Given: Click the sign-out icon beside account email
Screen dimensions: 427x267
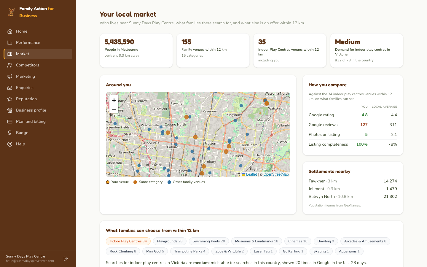Looking at the screenshot, I should click(x=66, y=259).
